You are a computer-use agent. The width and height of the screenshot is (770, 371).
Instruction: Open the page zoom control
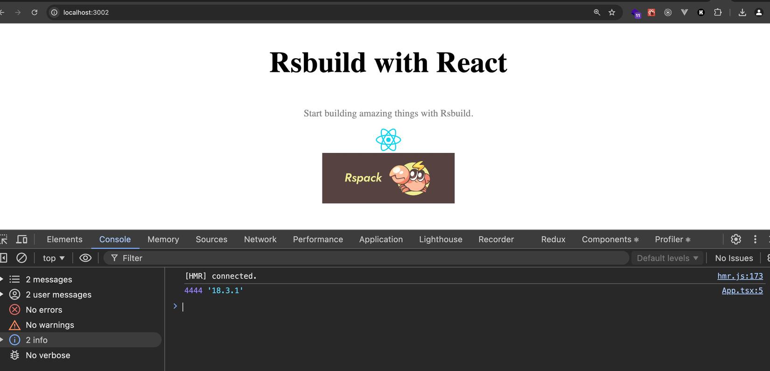(597, 13)
